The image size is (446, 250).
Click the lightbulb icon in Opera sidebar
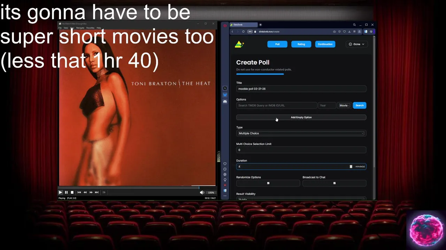pos(225,180)
